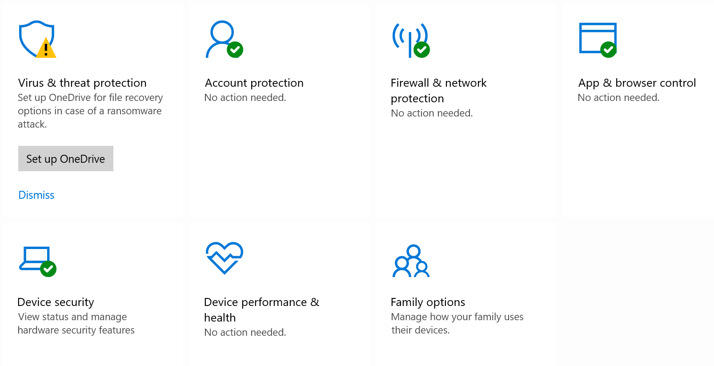This screenshot has height=366, width=714.
Task: Click the green checkmark on App & browser control
Action: [610, 50]
